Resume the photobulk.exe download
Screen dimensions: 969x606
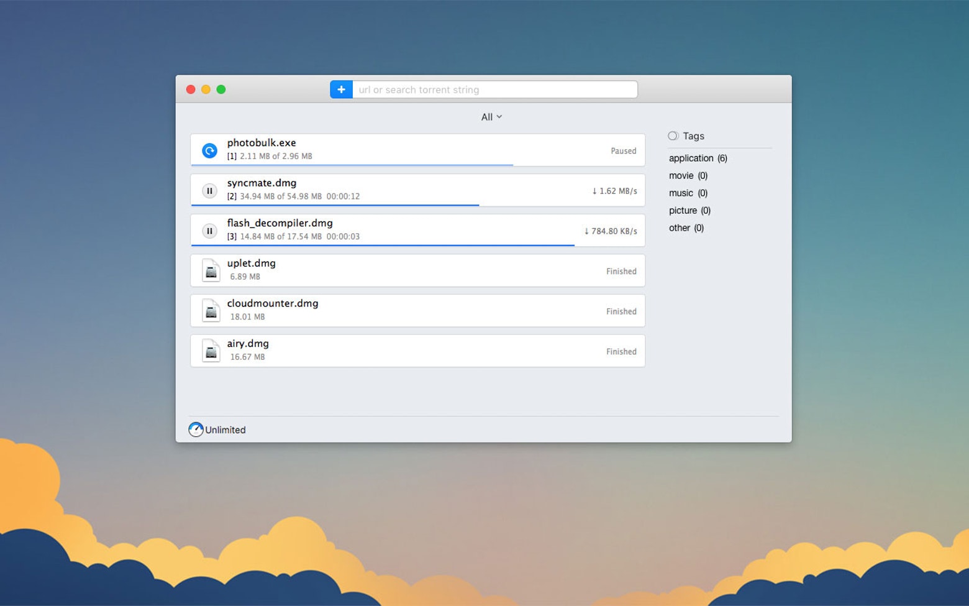coord(209,150)
